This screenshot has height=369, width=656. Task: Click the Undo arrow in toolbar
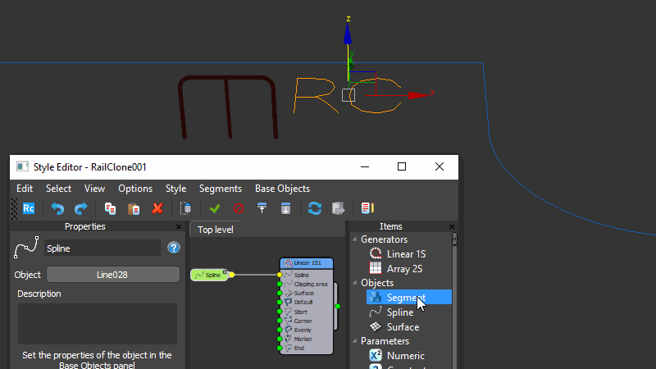click(57, 208)
